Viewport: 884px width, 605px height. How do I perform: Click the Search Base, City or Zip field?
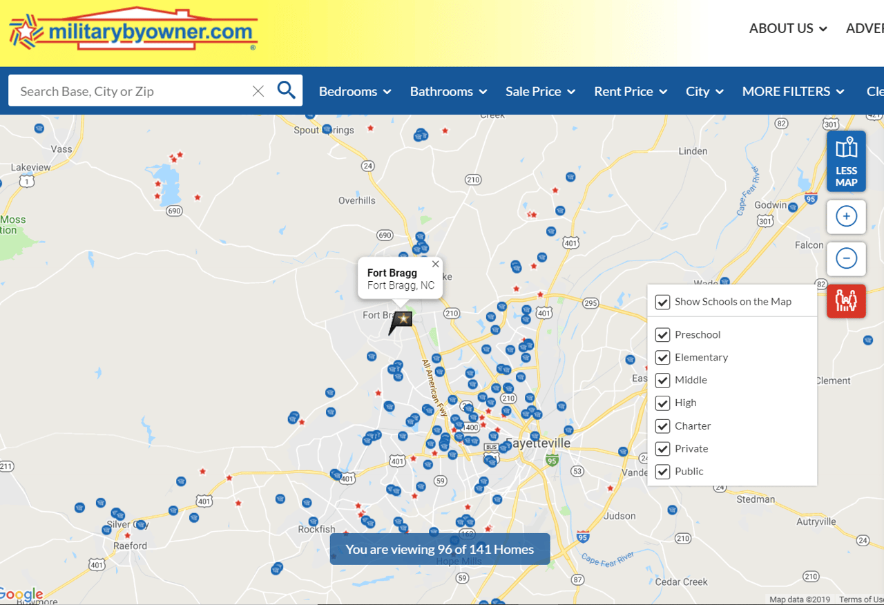click(131, 91)
